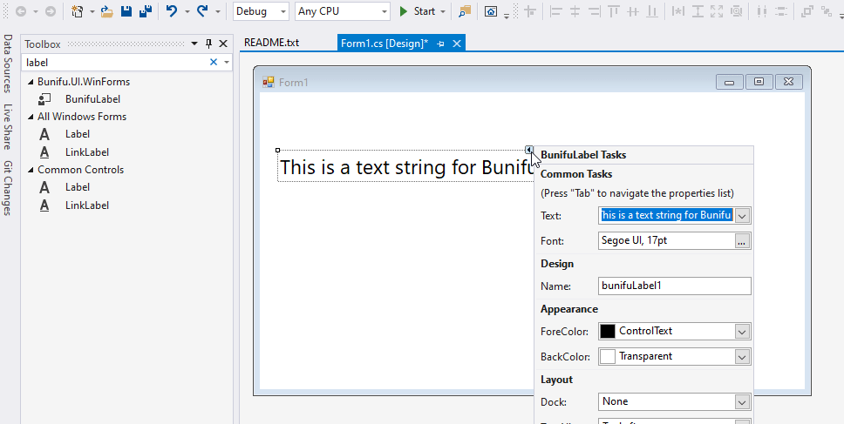The image size is (844, 424).
Task: Open the Toolbox search options dropdown
Action: click(x=227, y=63)
